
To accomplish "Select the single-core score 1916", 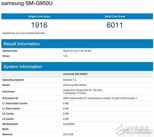I will click(39, 25).
